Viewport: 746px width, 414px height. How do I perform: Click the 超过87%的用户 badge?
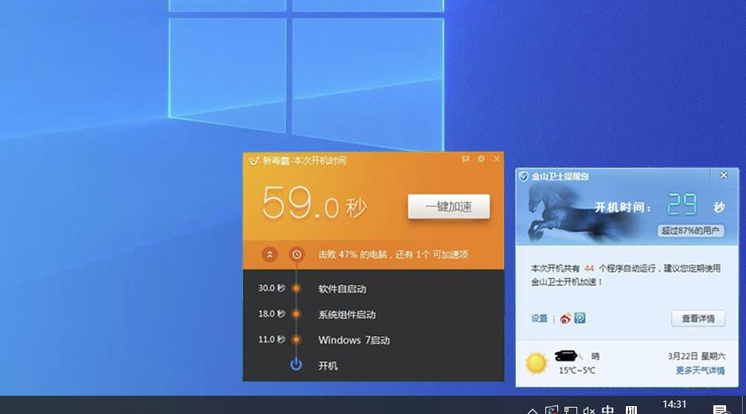click(690, 230)
